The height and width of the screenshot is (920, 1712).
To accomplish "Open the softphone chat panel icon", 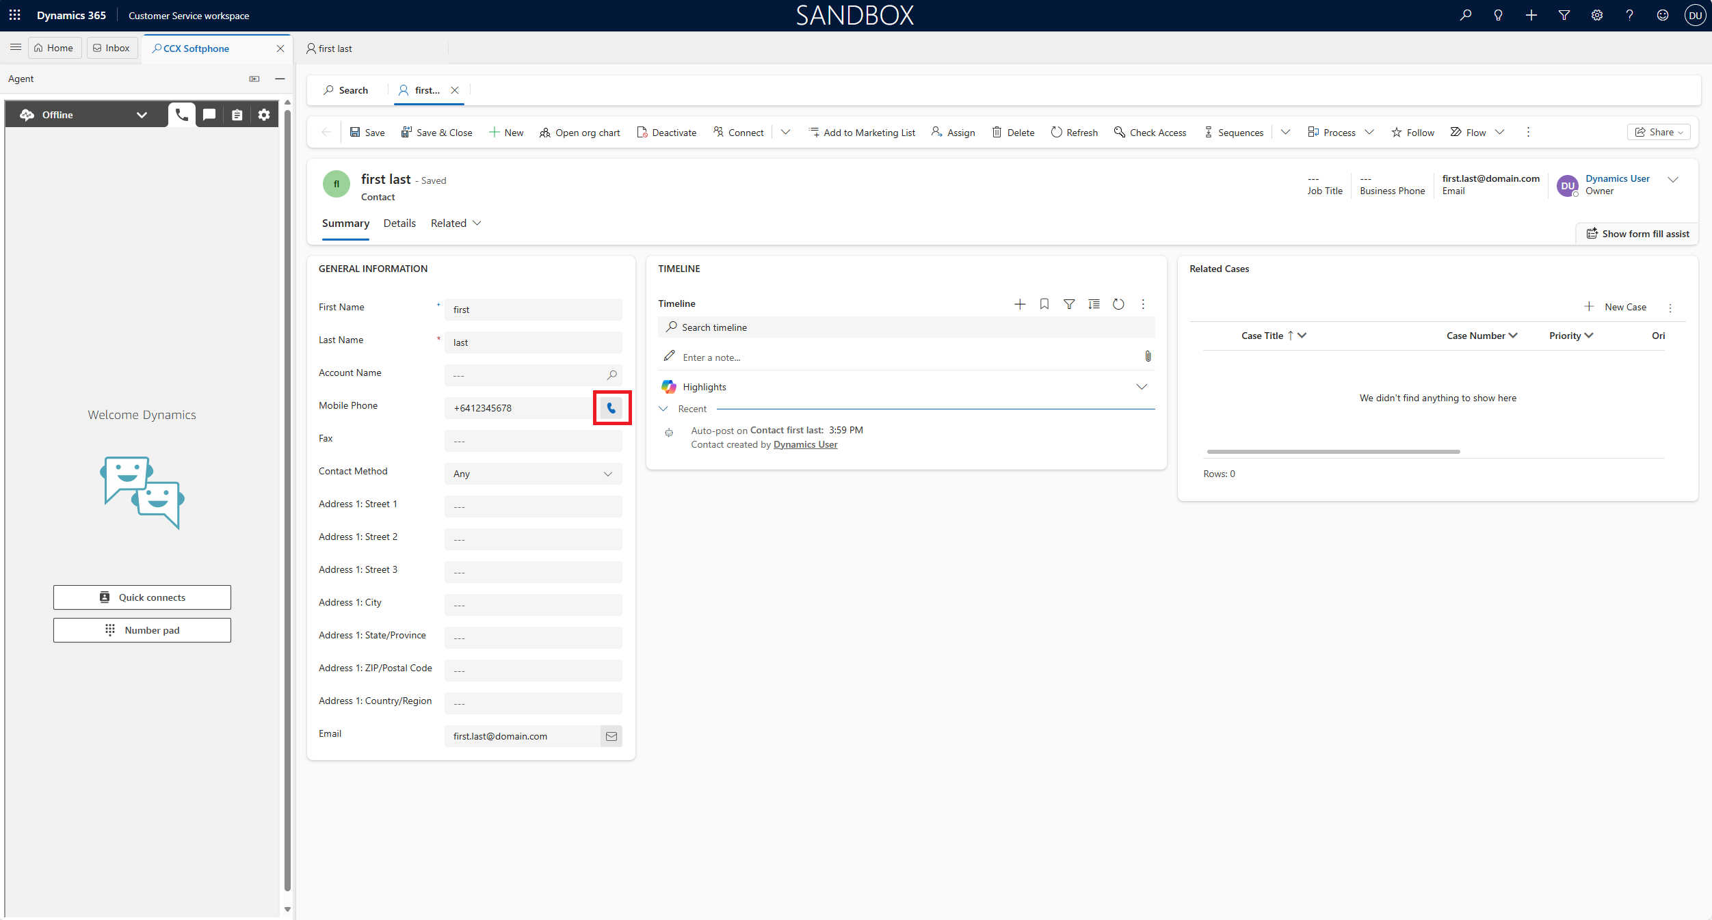I will pyautogui.click(x=209, y=115).
